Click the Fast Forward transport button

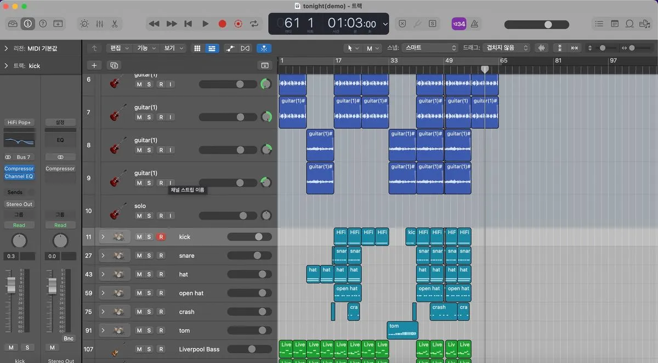(x=172, y=24)
